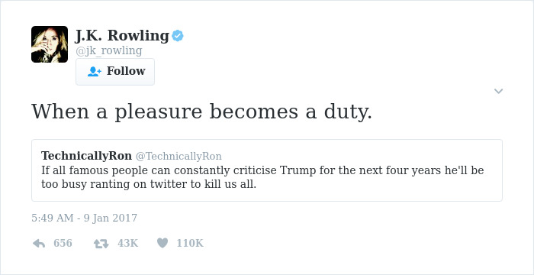Follow J.K. Rowling
This screenshot has width=534, height=275.
(115, 72)
